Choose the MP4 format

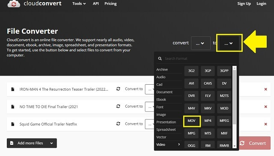pos(208,121)
